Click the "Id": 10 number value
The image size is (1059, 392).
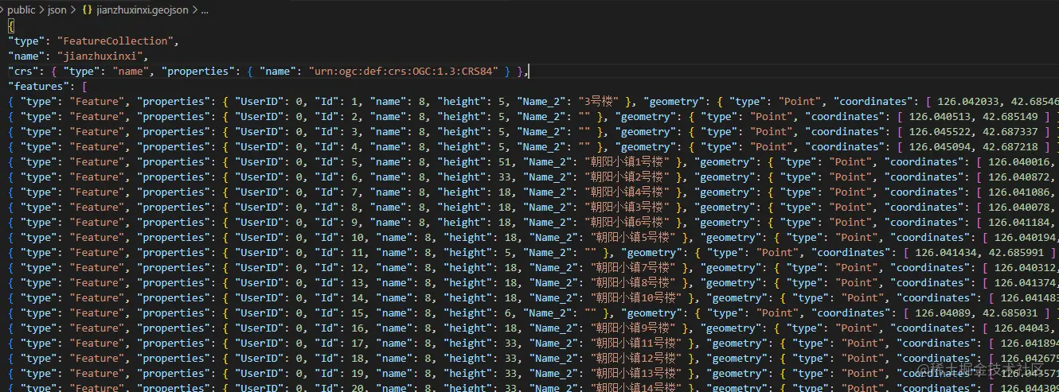(x=356, y=237)
